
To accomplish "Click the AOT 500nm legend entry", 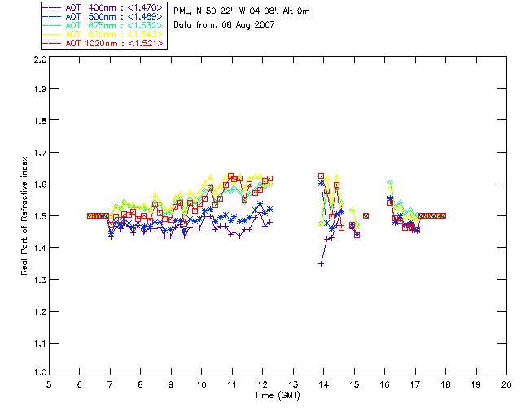I will [103, 16].
